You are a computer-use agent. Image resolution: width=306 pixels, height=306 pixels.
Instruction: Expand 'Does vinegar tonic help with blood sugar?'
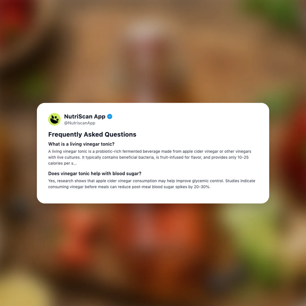pos(95,173)
